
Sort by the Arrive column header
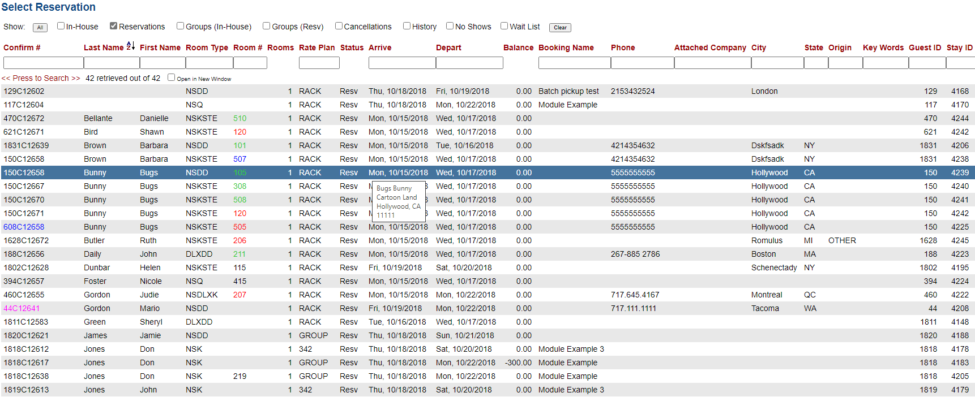[380, 48]
